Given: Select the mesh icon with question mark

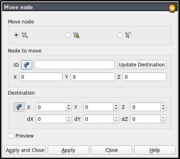Looking at the screenshot, I should click(x=76, y=35).
